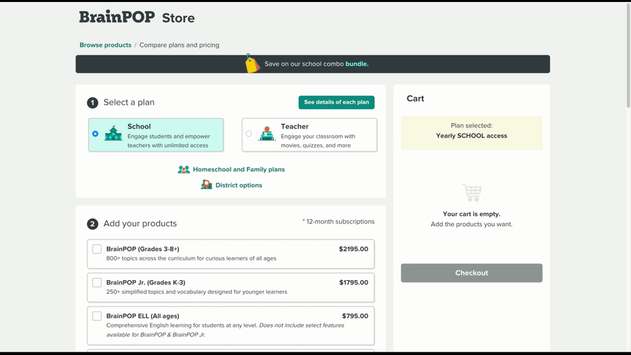Click the $2195.00 price text

(354, 249)
